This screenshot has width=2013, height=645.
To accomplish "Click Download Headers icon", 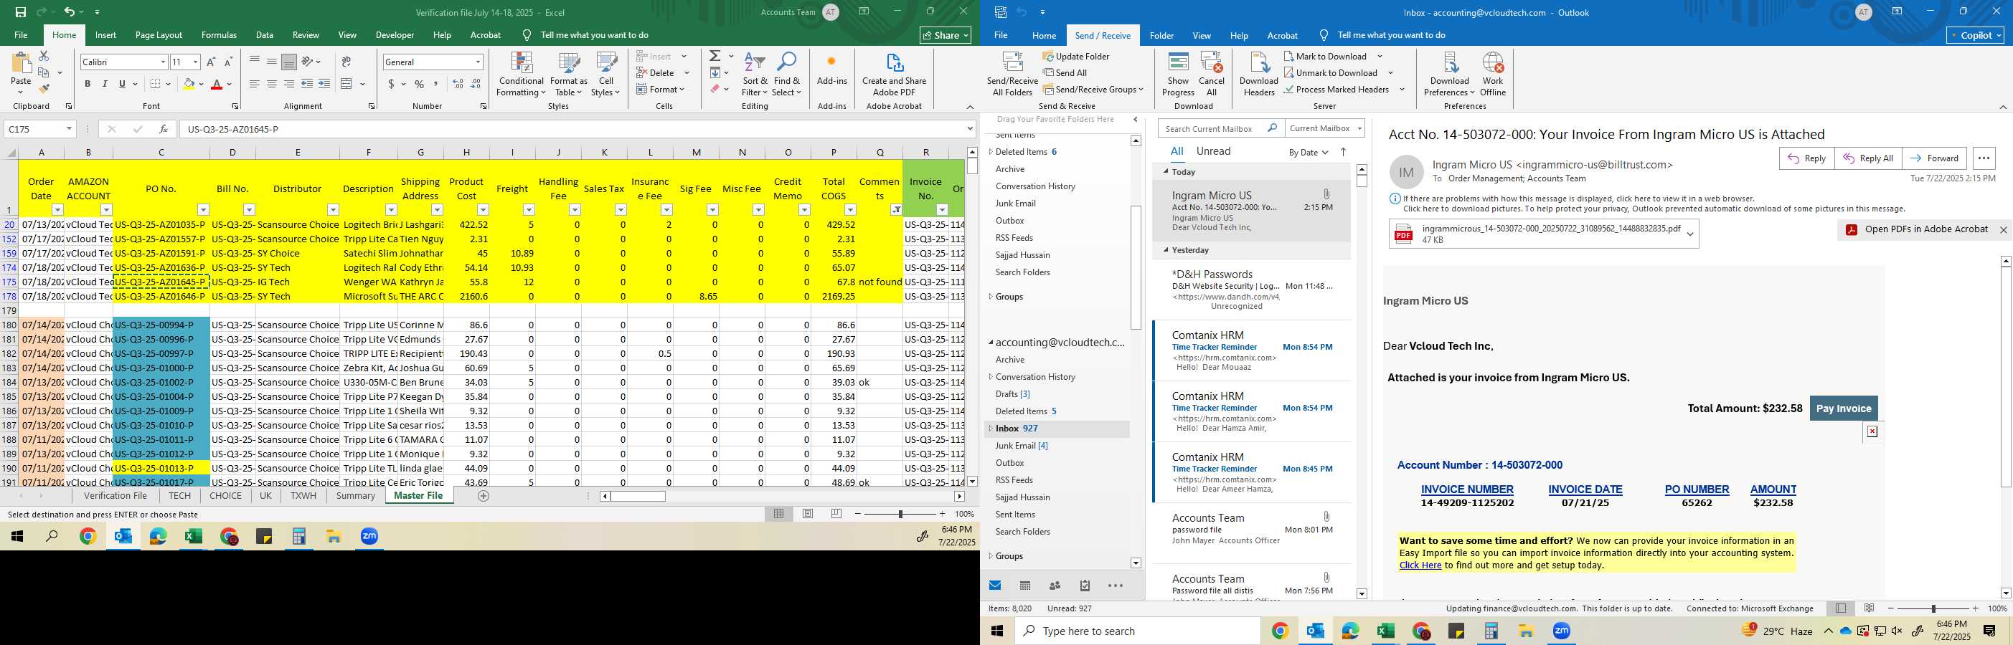I will [x=1259, y=75].
